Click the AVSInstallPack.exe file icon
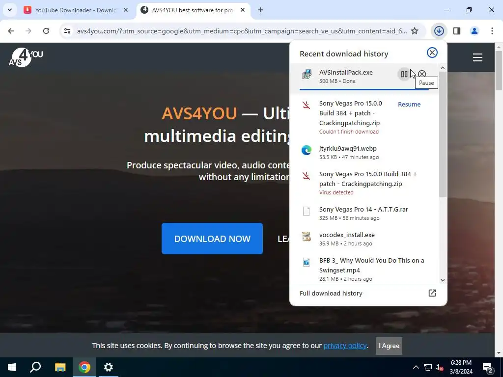 [307, 75]
